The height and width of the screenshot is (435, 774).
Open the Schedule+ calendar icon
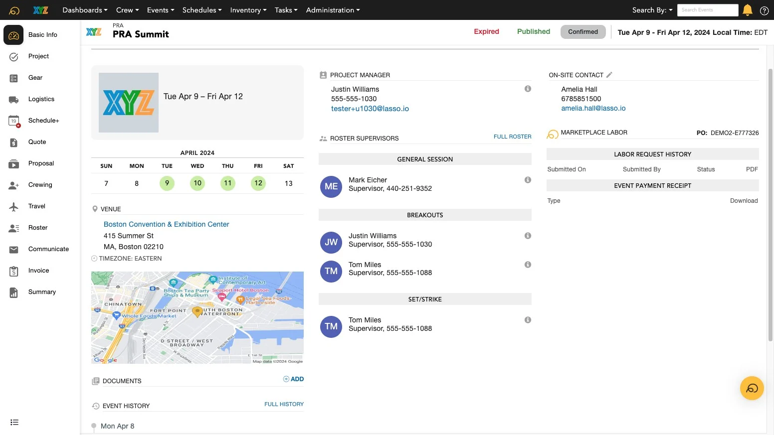point(14,121)
